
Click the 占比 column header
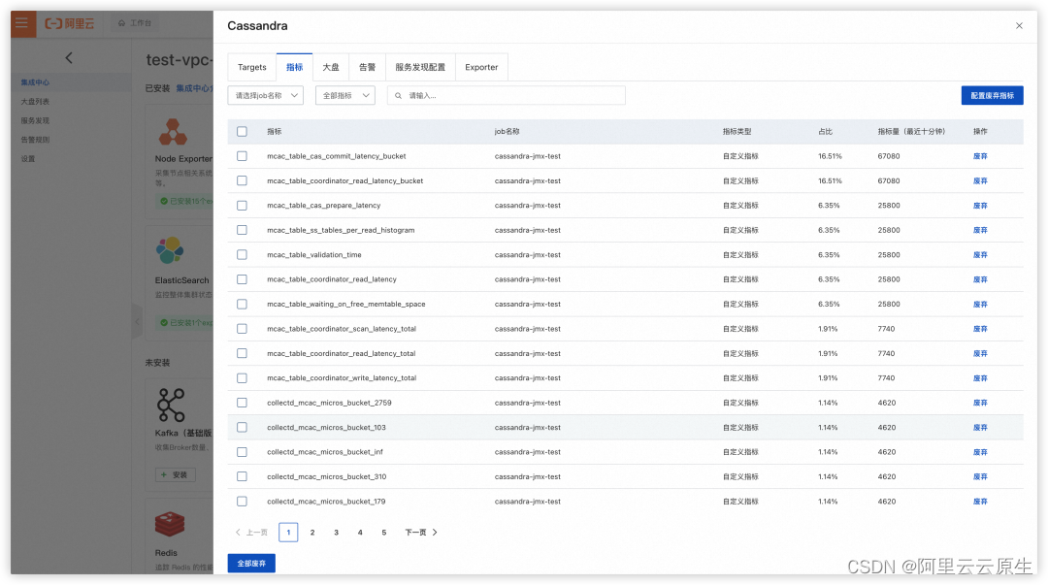[x=826, y=132]
